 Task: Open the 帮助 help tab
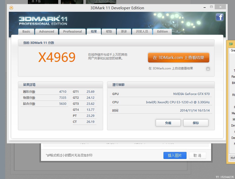click(109, 32)
